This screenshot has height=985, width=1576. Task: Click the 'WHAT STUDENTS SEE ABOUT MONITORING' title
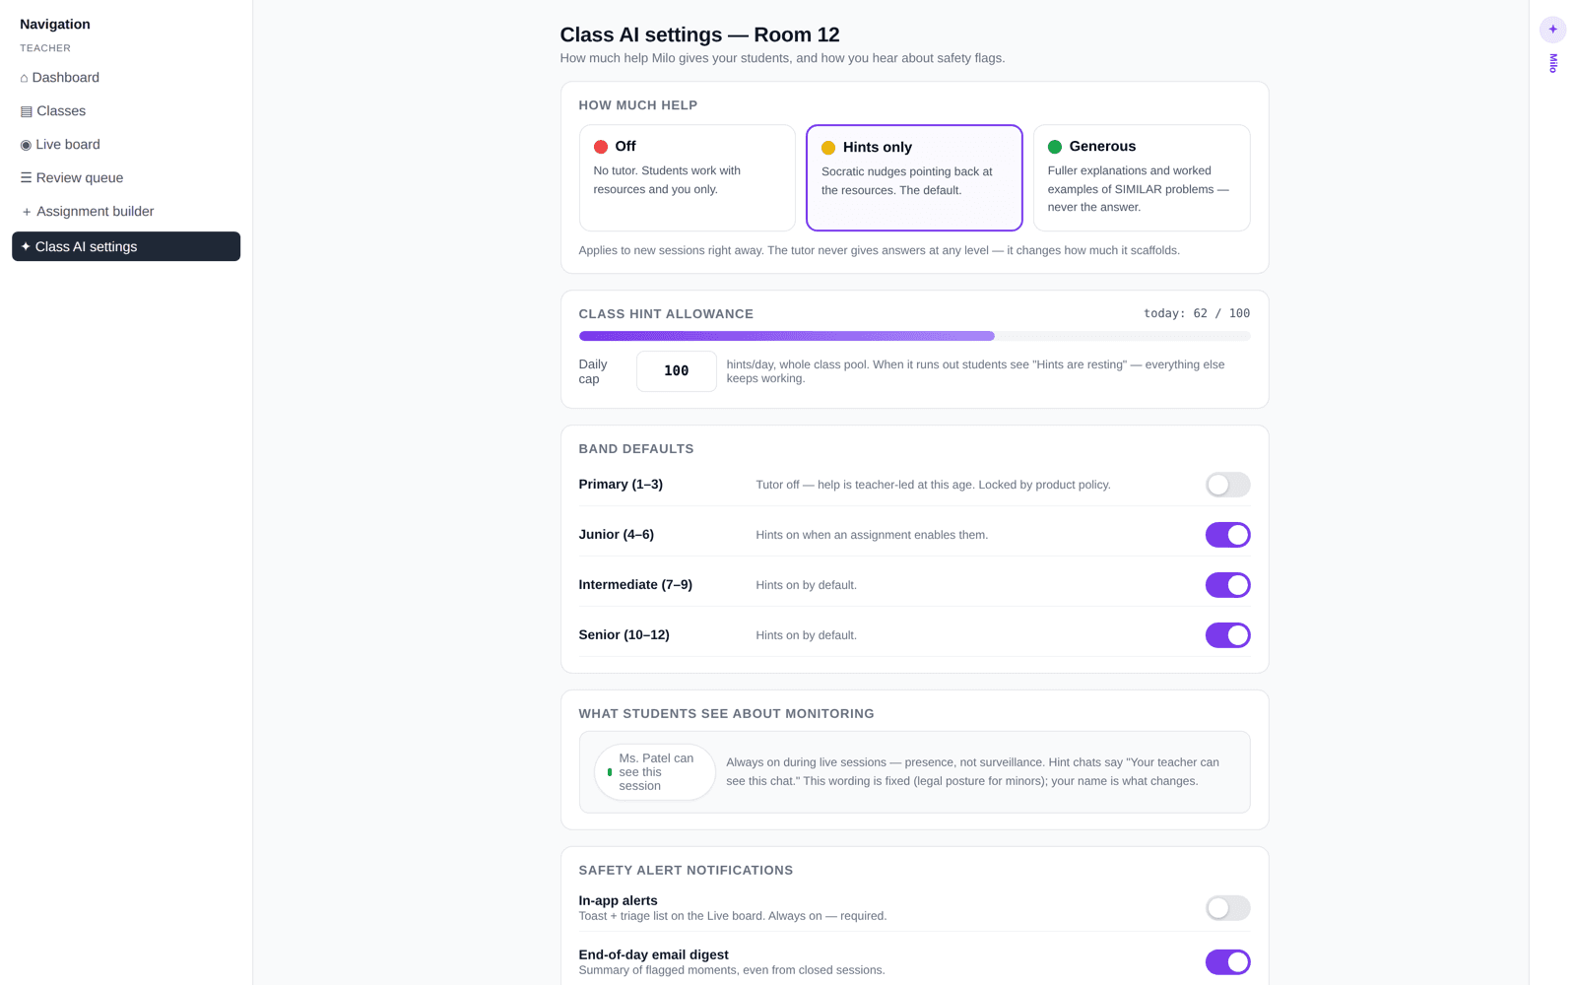click(726, 714)
